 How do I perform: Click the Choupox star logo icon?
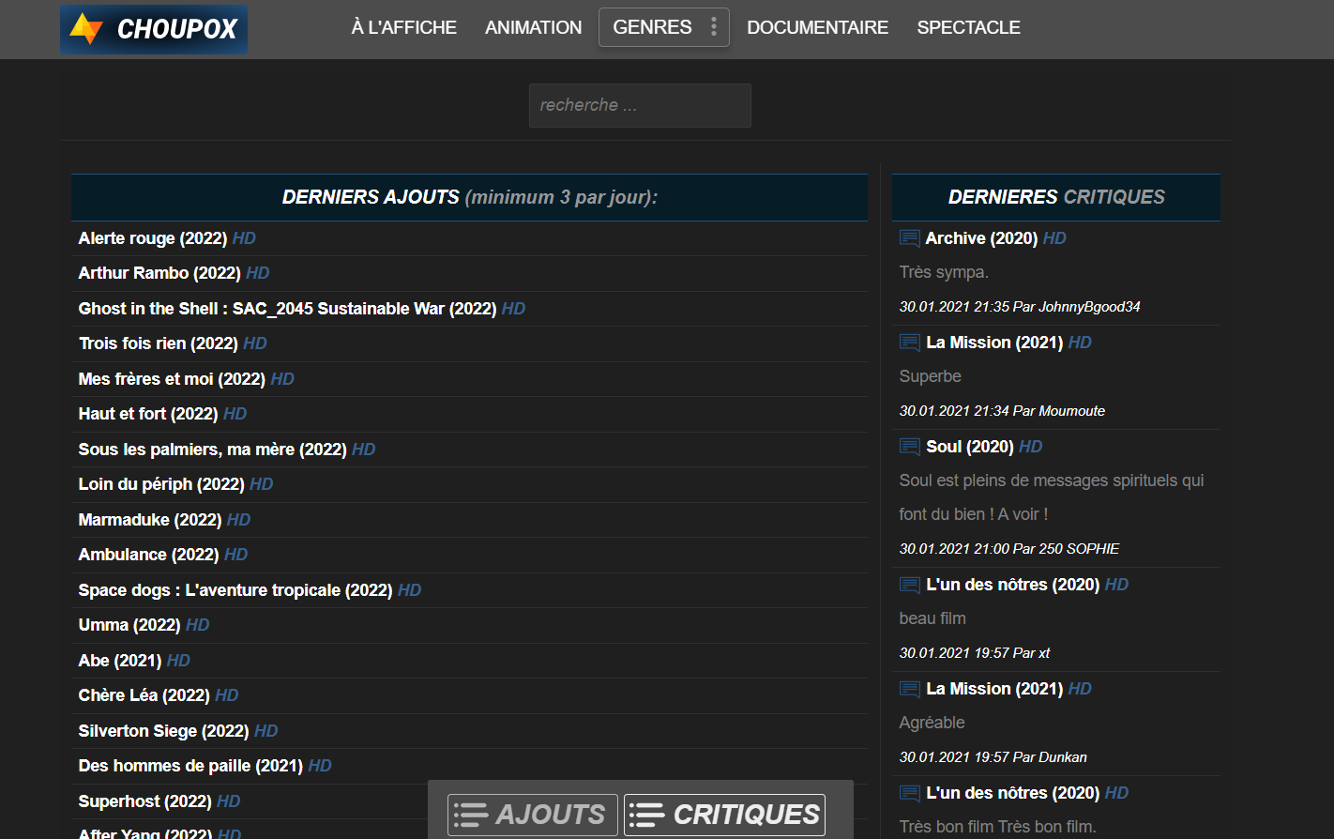[x=86, y=29]
